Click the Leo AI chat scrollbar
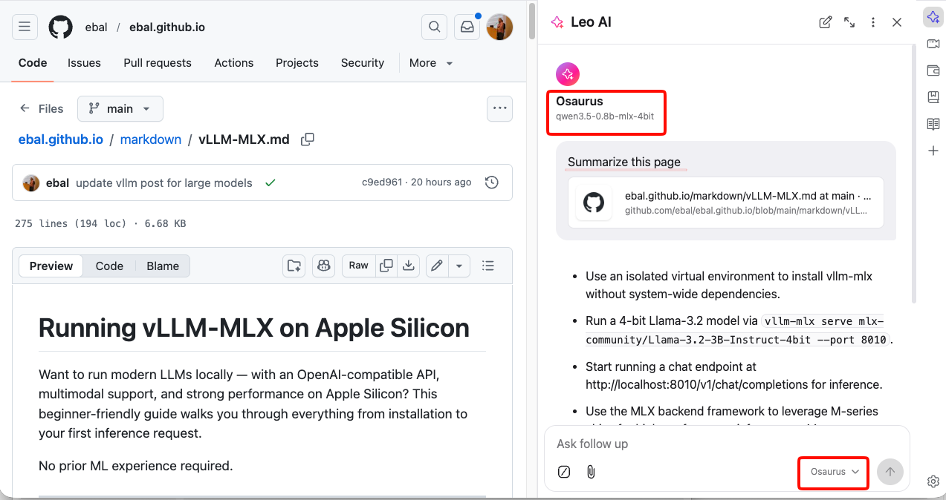The image size is (946, 500). (916, 173)
